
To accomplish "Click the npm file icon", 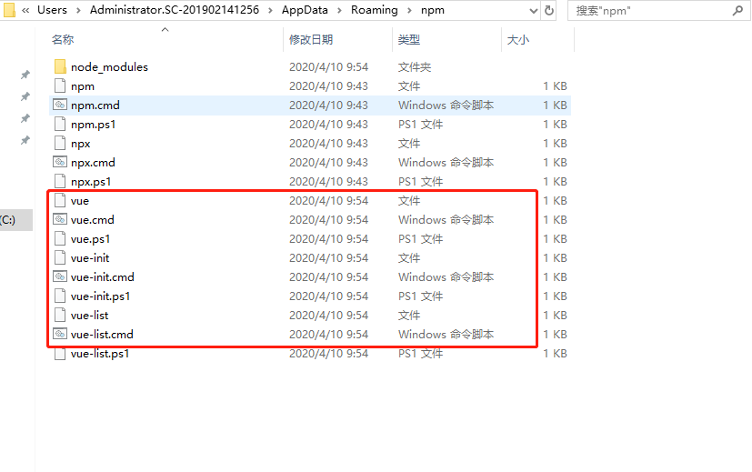I will tap(60, 85).
